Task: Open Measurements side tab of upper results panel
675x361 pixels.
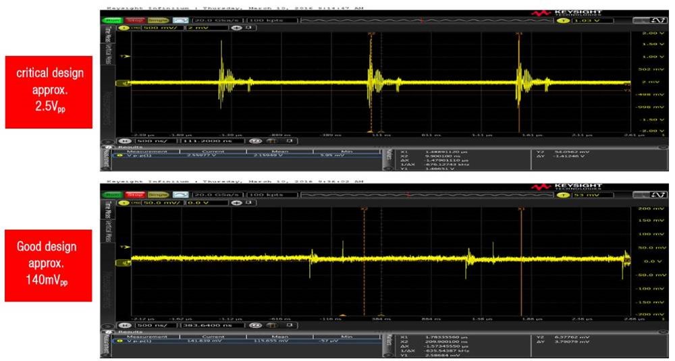Action: [107, 159]
